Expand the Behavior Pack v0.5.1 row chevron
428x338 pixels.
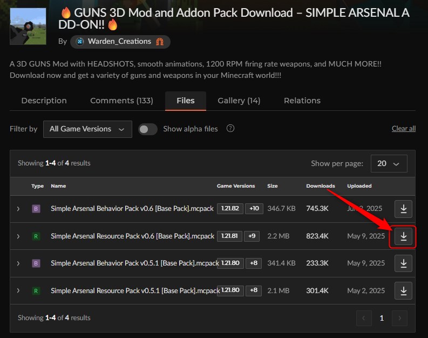pos(18,263)
